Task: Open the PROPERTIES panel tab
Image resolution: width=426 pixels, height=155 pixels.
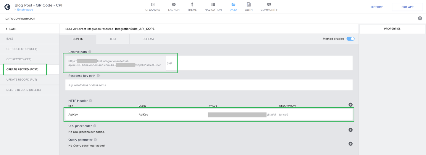Action: [x=392, y=29]
